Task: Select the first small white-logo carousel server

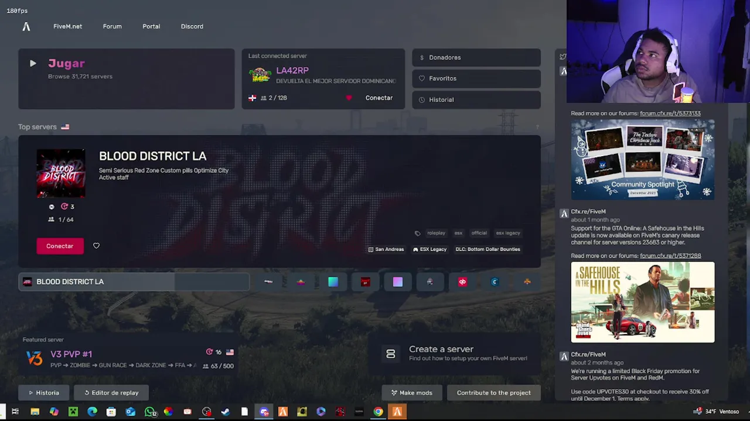Action: point(268,282)
